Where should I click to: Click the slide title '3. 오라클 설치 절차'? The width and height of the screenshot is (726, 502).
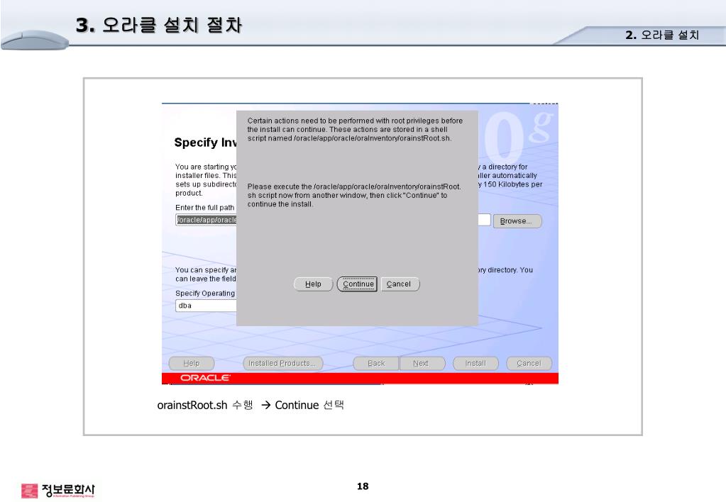(159, 25)
